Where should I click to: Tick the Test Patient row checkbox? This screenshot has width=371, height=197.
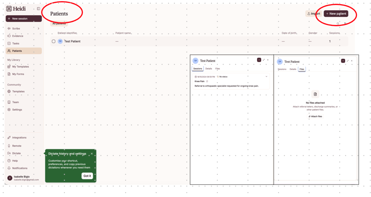(54, 41)
